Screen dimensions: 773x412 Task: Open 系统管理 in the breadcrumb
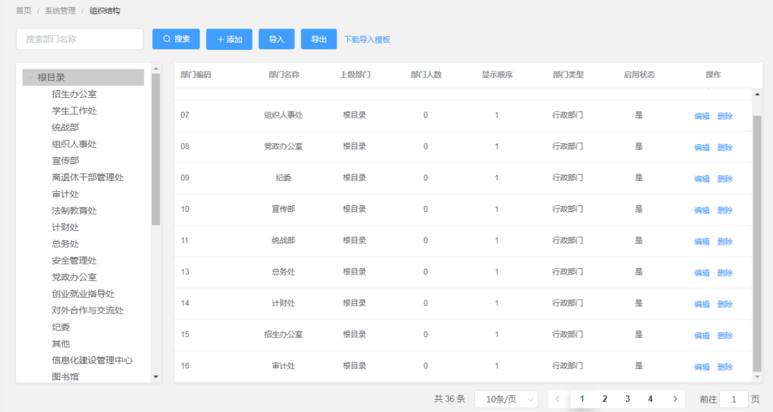coord(60,11)
